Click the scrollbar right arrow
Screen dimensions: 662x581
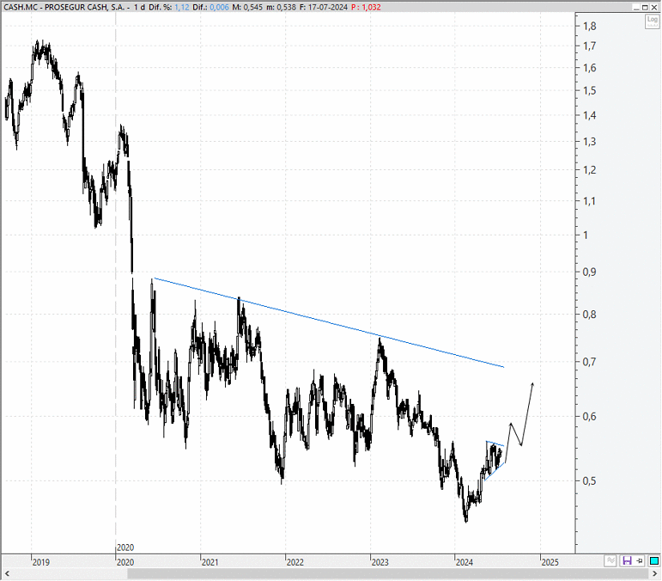click(x=655, y=573)
